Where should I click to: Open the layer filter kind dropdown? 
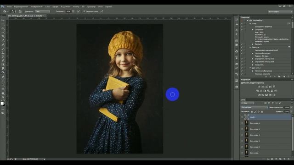tap(248, 103)
